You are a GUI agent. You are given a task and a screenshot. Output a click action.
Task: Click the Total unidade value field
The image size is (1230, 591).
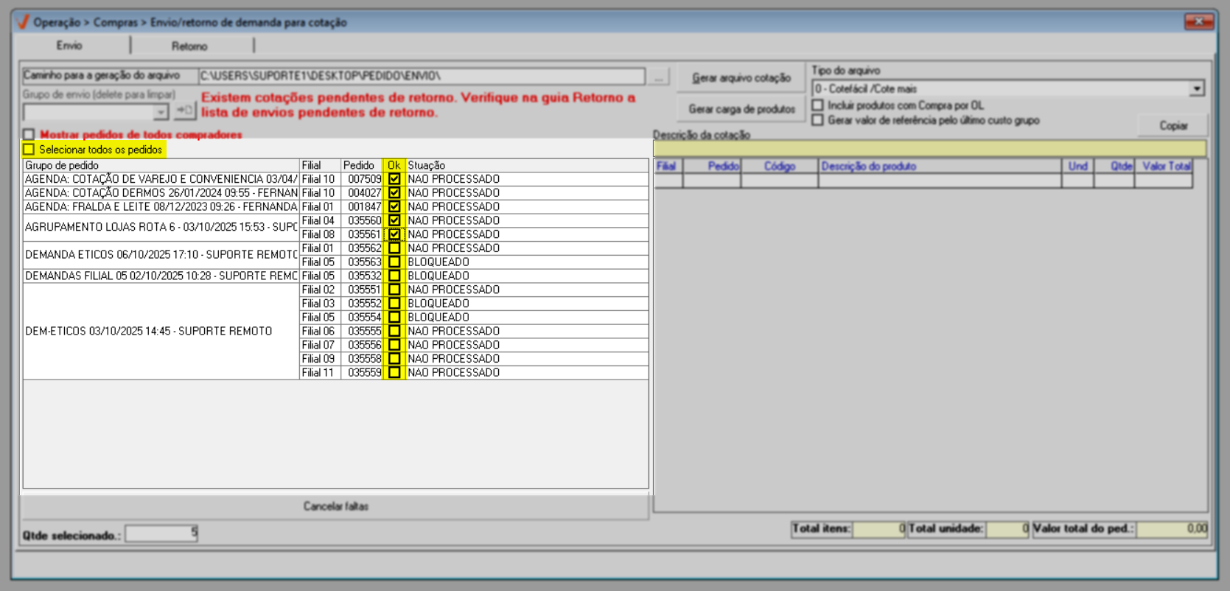[1007, 529]
